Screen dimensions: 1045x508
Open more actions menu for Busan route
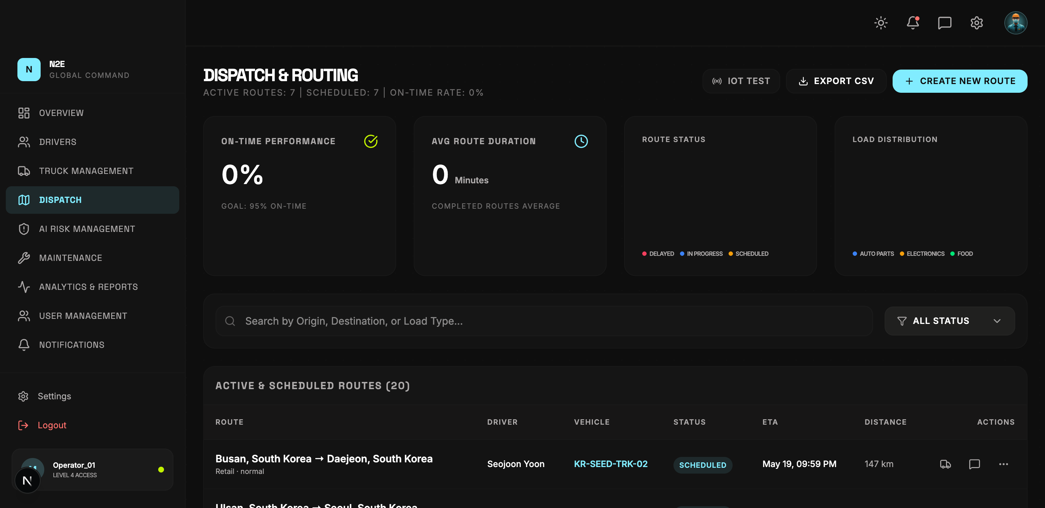pyautogui.click(x=1003, y=464)
